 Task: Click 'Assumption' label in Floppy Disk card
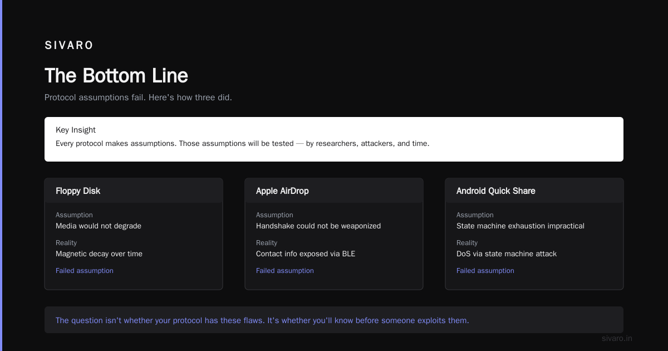tap(74, 215)
